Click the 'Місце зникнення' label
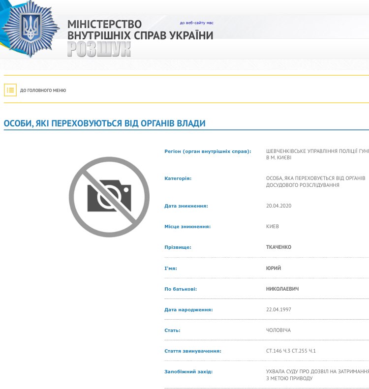369x389 pixels. pyautogui.click(x=187, y=227)
